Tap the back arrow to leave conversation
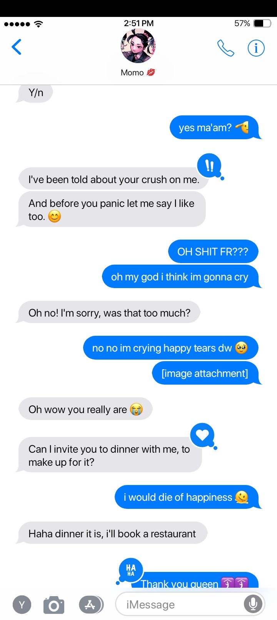Image resolution: width=277 pixels, height=620 pixels. [17, 47]
